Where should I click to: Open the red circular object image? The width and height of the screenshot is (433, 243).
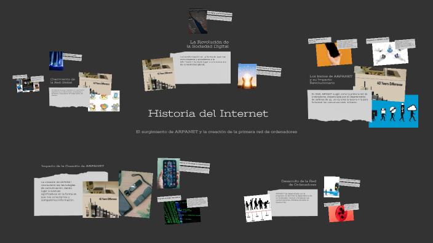[x=341, y=214]
